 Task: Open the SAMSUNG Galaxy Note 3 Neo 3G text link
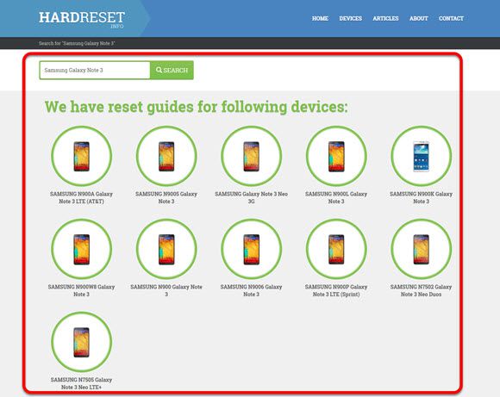(x=251, y=197)
